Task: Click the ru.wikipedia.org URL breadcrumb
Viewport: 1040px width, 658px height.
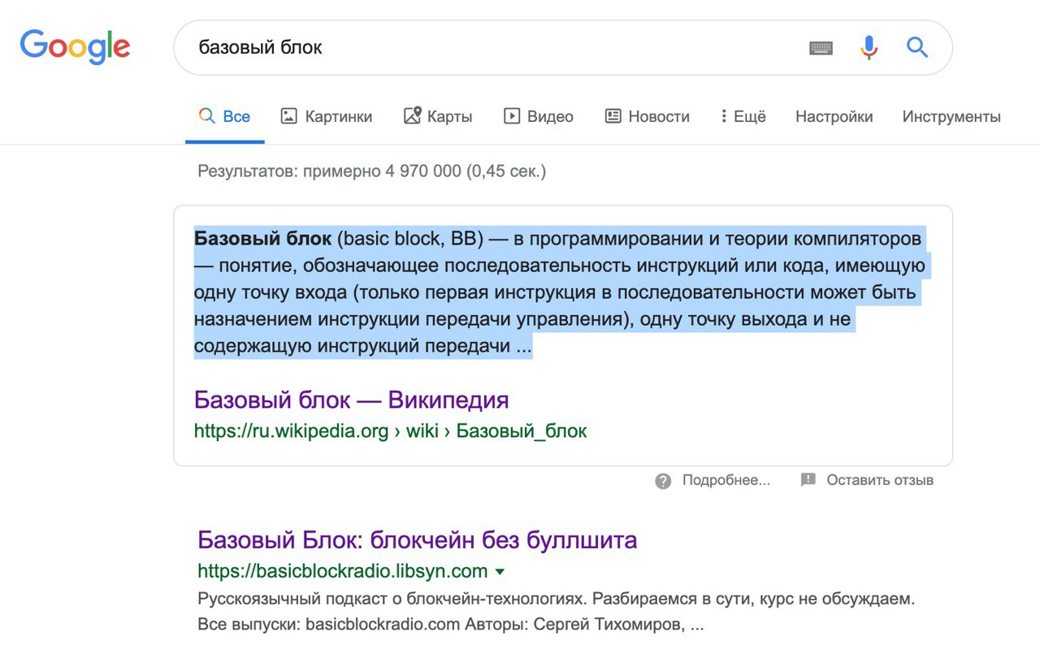Action: click(391, 431)
